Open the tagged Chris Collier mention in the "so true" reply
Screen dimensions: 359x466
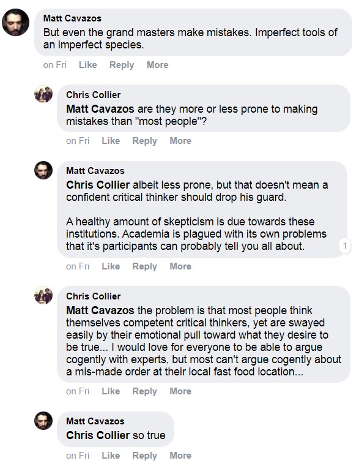coord(98,435)
